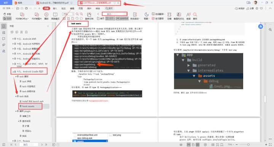Toggle Double page (双页) view

coord(110,19)
